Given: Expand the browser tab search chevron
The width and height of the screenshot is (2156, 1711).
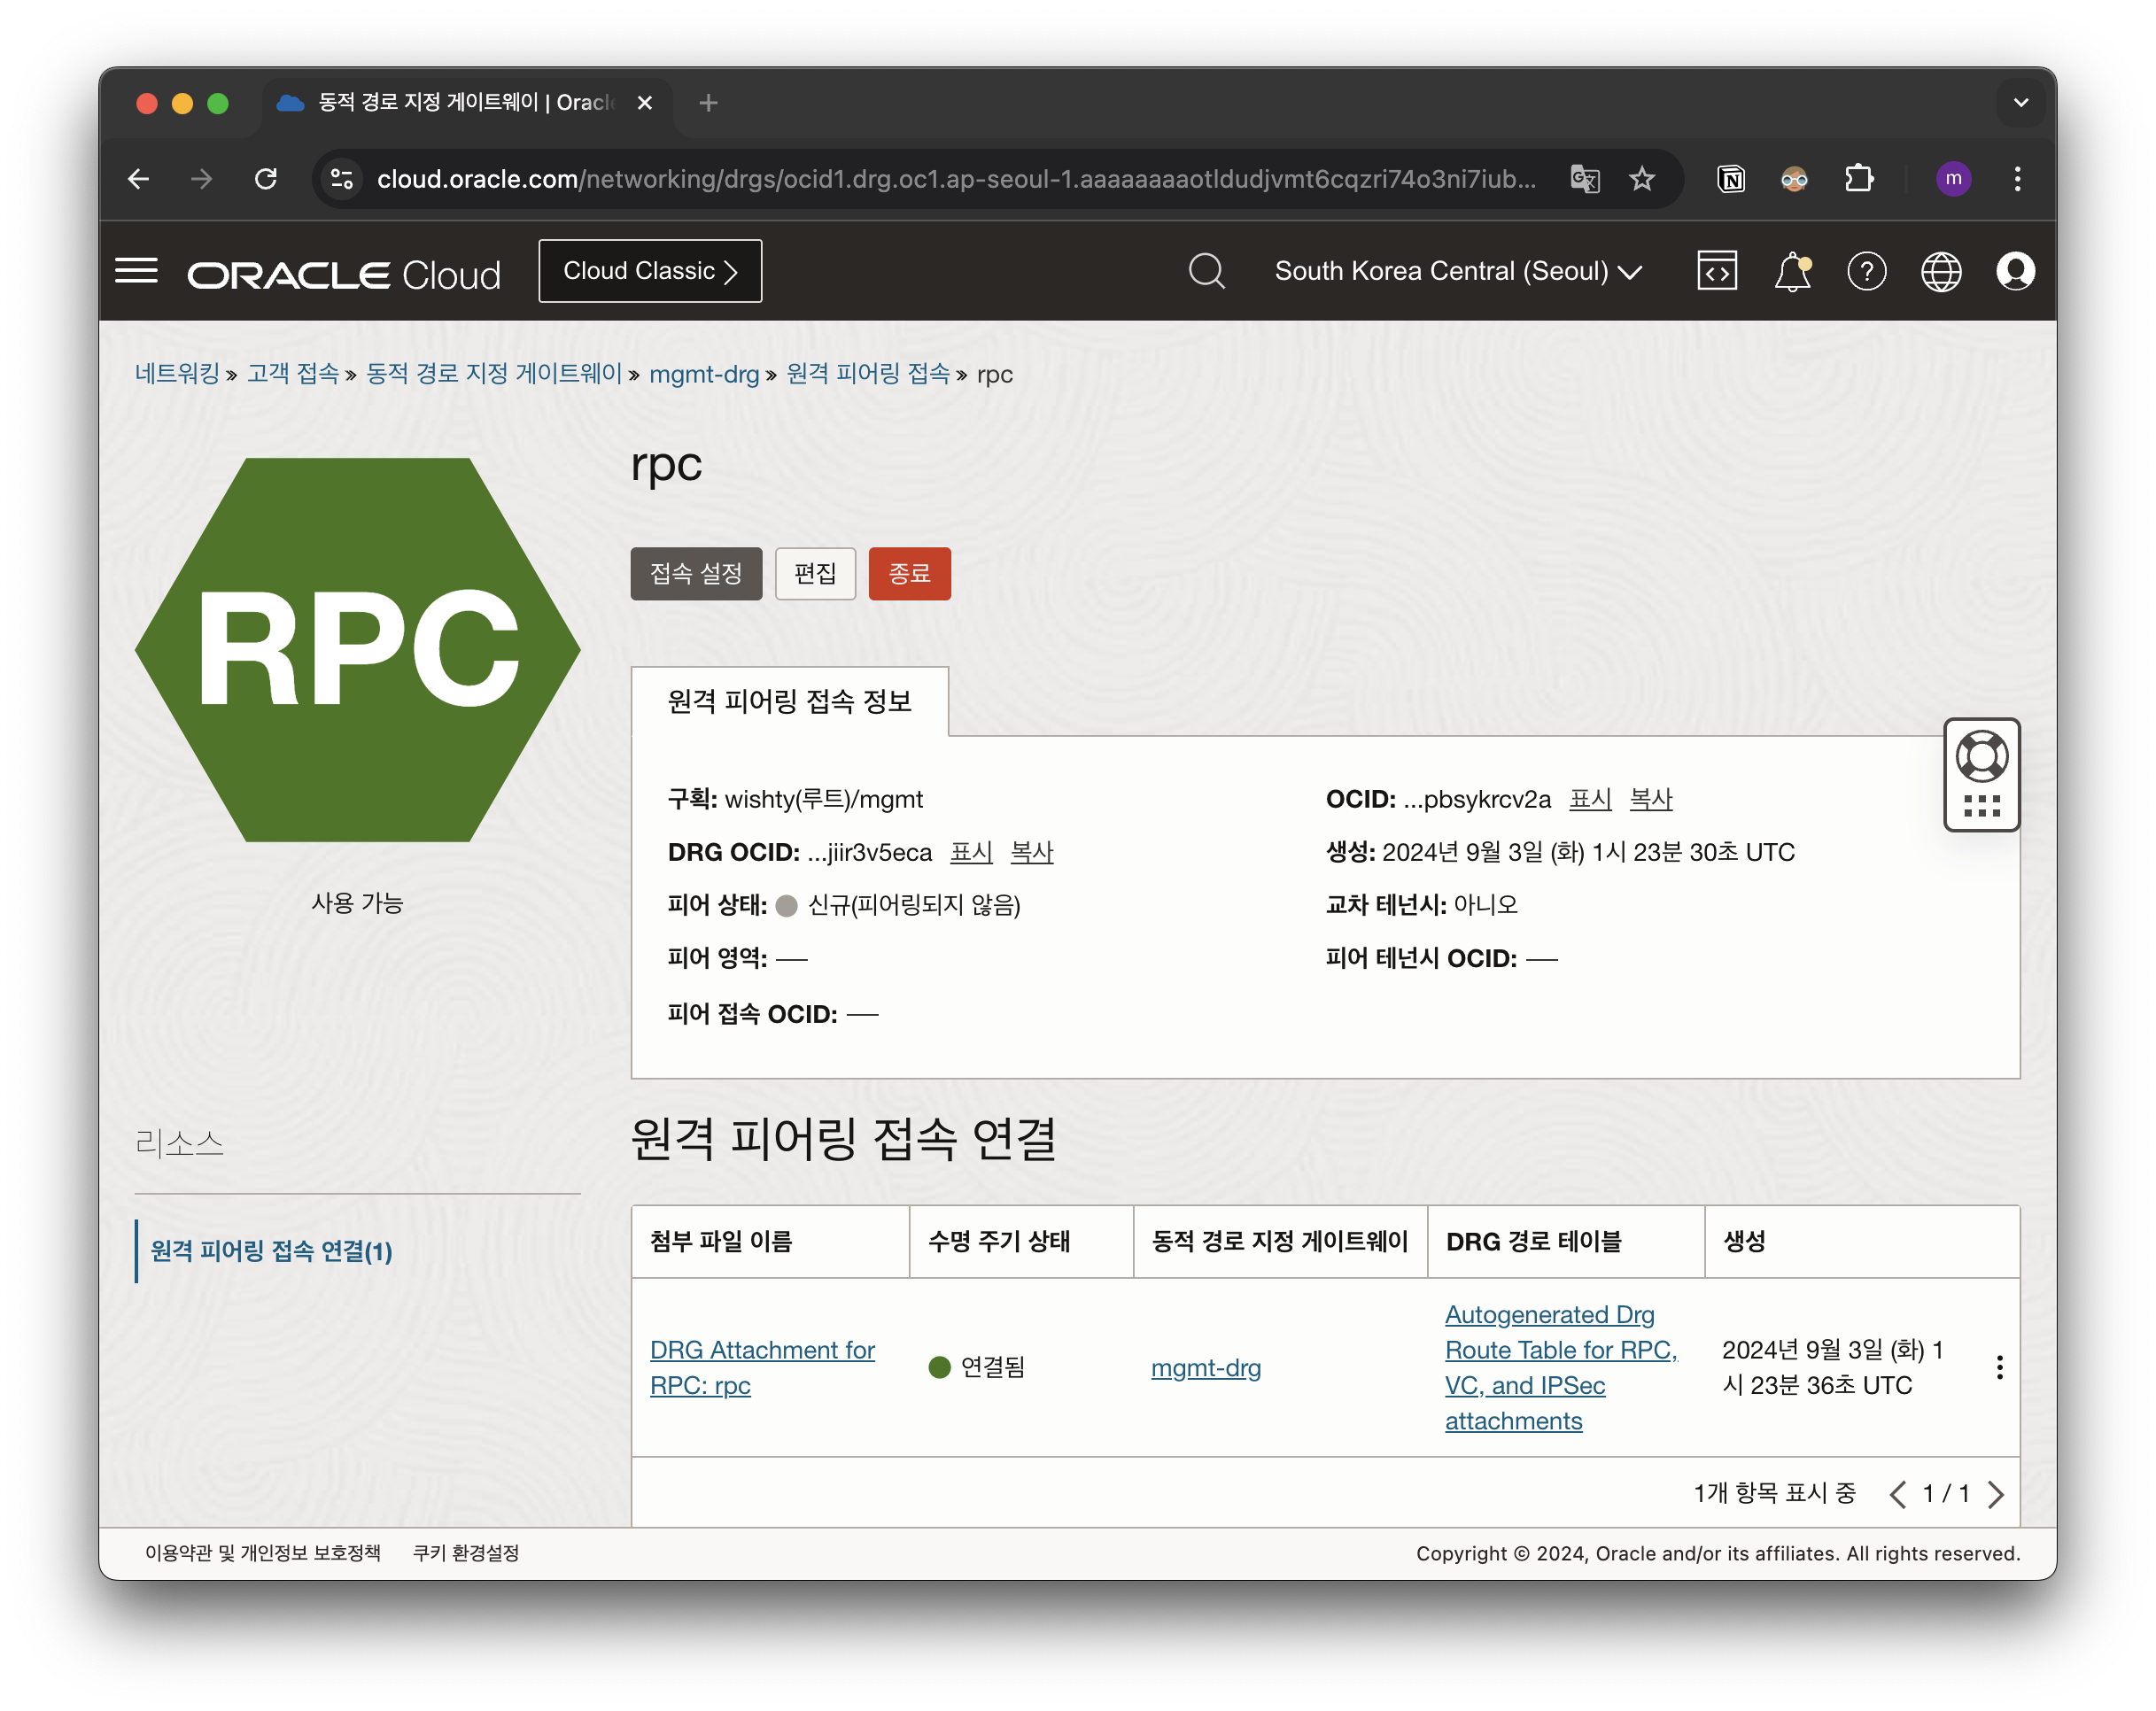Looking at the screenshot, I should [2020, 103].
